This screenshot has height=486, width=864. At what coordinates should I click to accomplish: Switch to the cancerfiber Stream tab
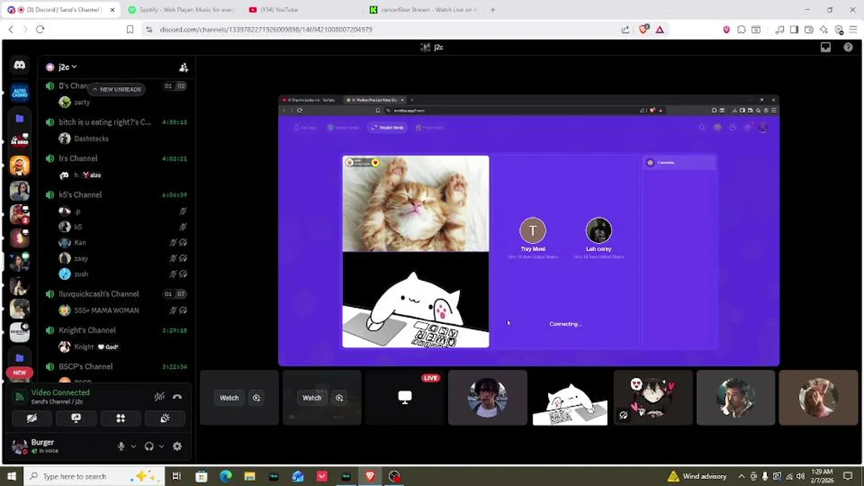[424, 9]
